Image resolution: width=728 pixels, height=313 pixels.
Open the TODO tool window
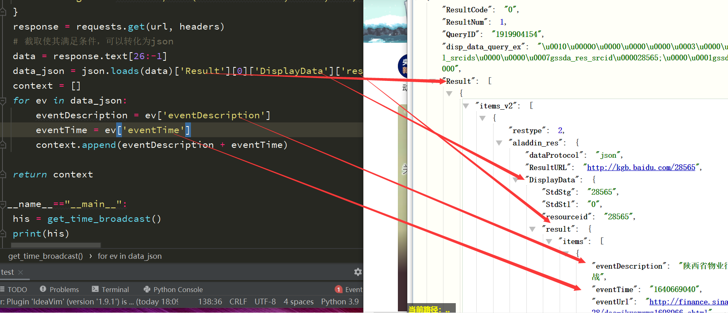tap(14, 290)
